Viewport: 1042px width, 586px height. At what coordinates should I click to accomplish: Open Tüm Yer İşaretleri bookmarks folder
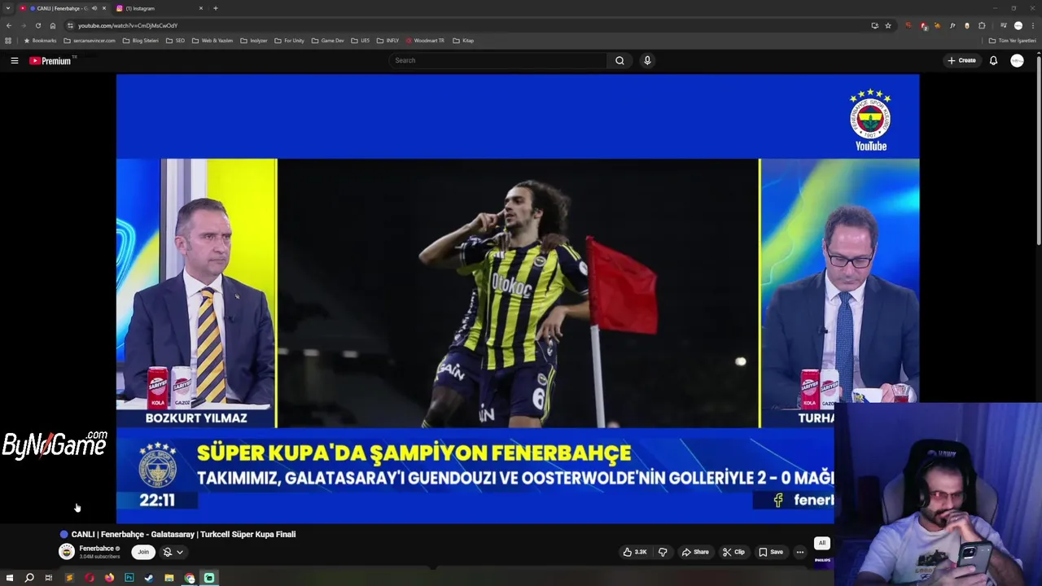pos(1013,41)
